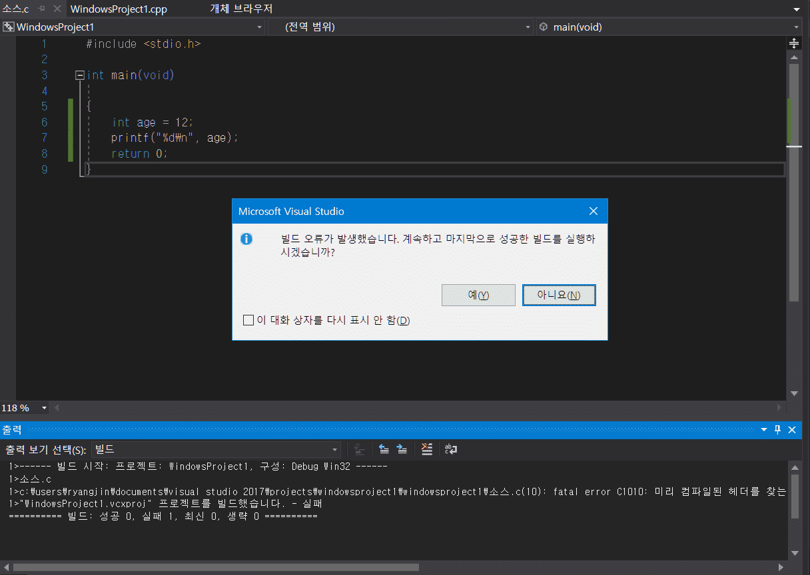Click the blue information icon in dialog

click(x=246, y=239)
